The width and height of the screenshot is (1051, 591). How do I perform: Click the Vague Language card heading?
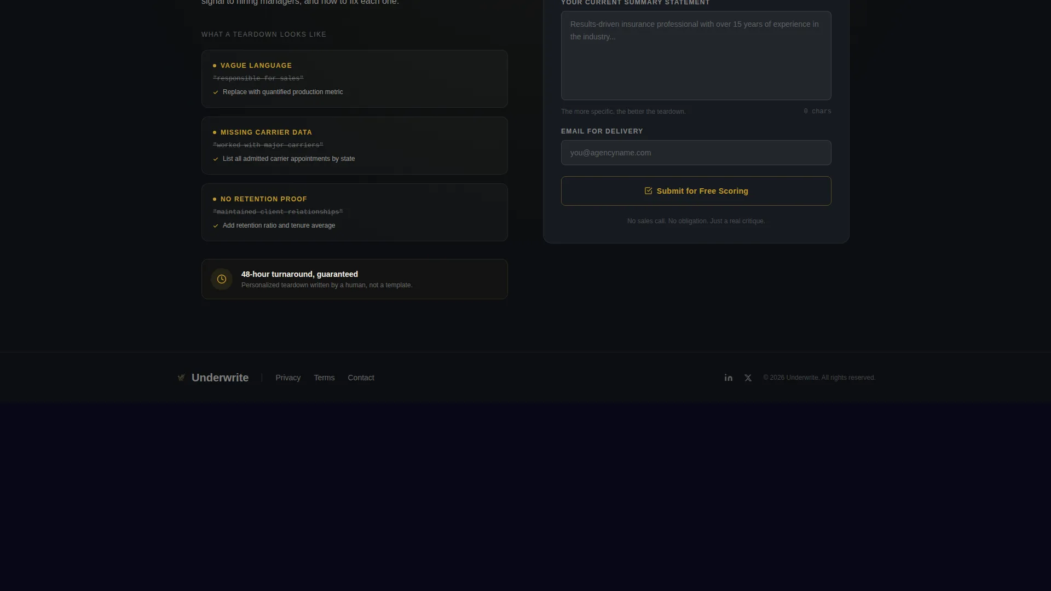256,66
